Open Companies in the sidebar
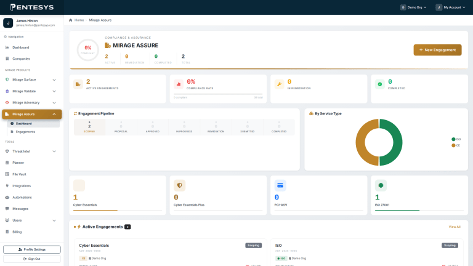Image resolution: width=473 pixels, height=266 pixels. 31,58
